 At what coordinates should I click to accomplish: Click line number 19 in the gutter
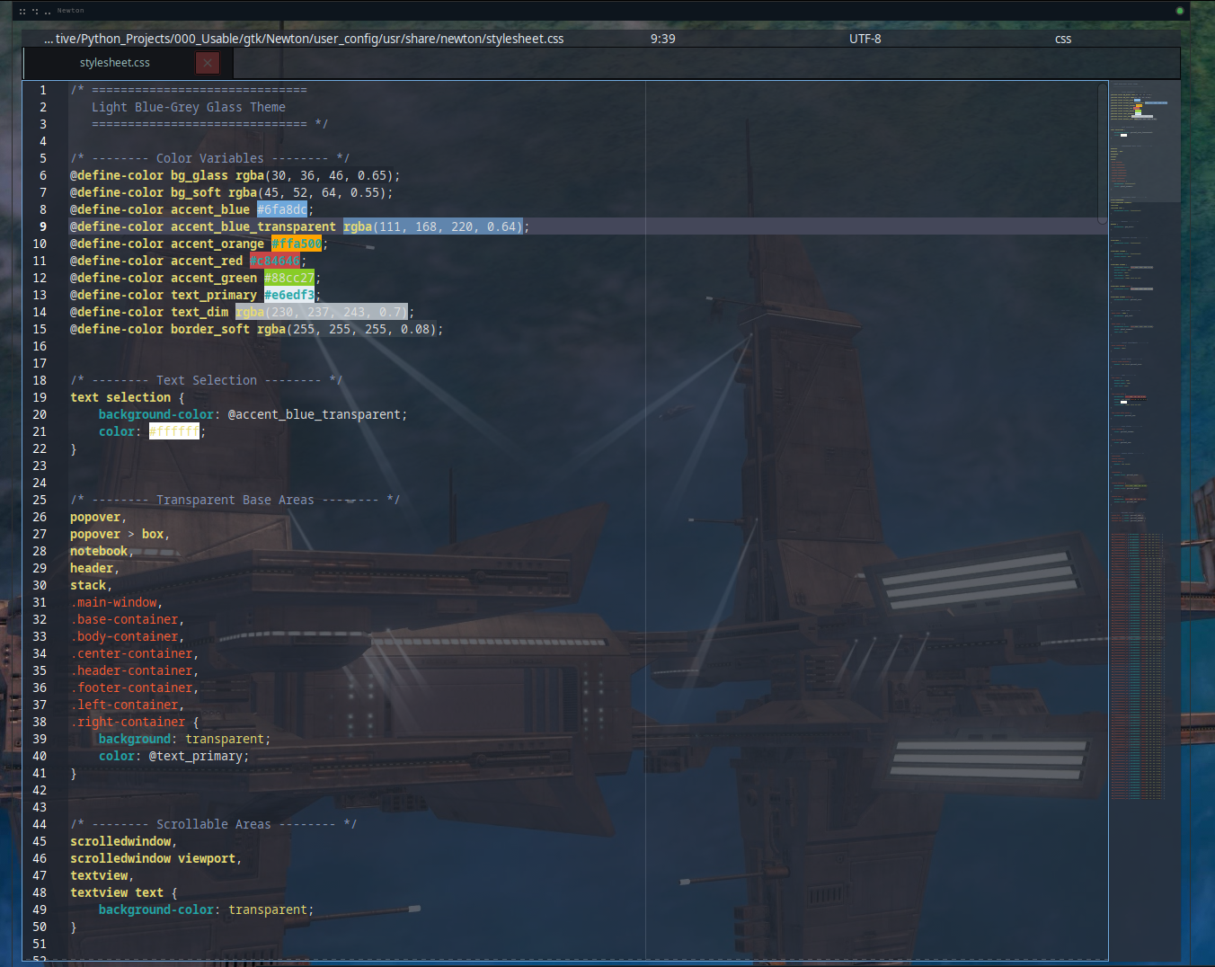coord(40,397)
